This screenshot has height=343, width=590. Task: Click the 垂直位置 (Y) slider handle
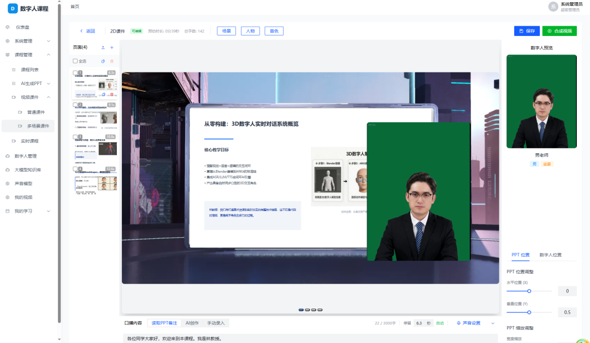[x=529, y=312]
